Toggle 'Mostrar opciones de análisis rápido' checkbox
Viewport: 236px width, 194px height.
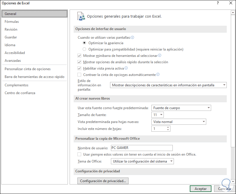click(79, 62)
